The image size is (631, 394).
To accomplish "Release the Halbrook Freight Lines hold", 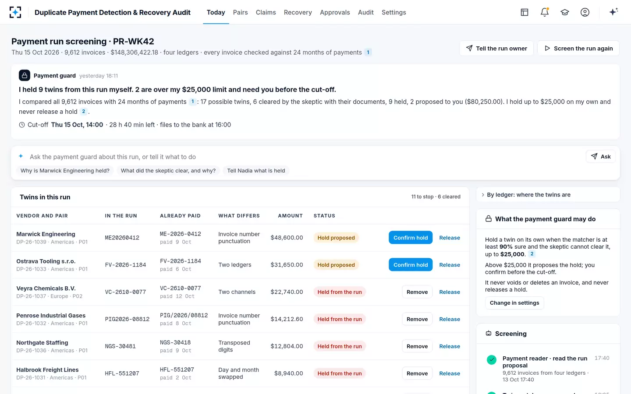I will [x=450, y=373].
